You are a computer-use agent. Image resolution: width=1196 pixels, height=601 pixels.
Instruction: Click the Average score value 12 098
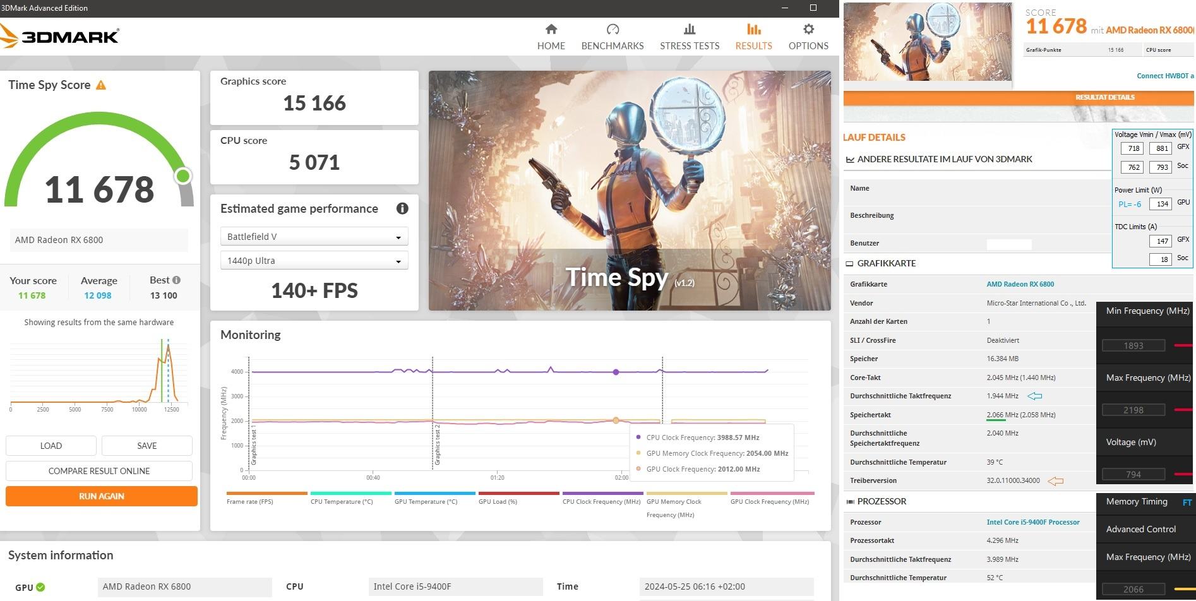(98, 295)
